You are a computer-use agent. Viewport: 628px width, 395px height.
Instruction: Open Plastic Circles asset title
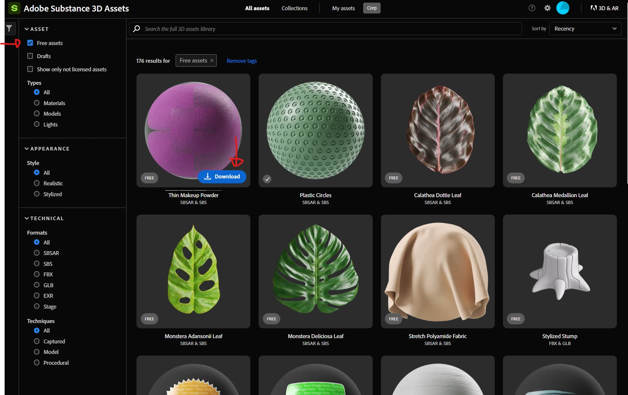315,195
